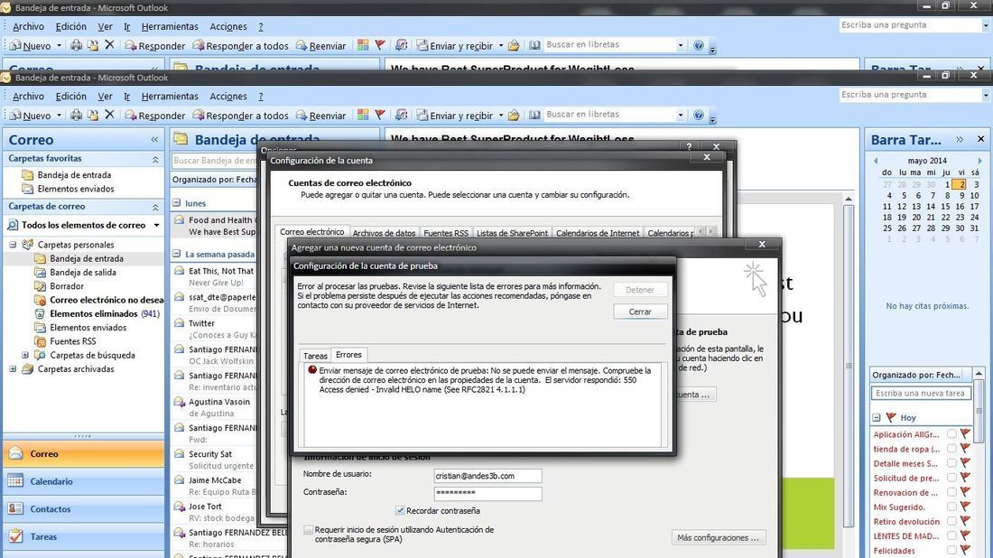Click Enviar y recibir in the background Outlook window
Image resolution: width=993 pixels, height=558 pixels.
point(455,46)
